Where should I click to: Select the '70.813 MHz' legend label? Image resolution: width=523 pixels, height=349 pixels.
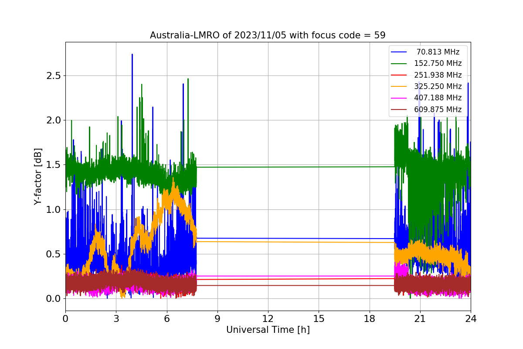(x=438, y=52)
